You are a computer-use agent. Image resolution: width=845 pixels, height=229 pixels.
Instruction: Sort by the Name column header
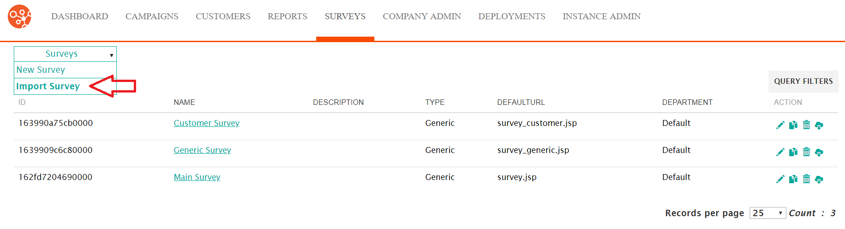(x=184, y=102)
